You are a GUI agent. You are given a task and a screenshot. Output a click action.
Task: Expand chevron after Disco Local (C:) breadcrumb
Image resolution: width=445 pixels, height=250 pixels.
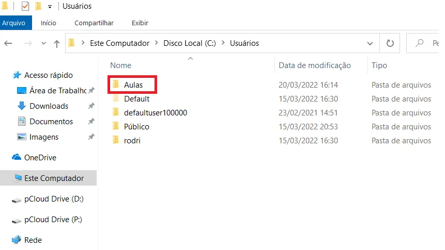[x=223, y=43]
